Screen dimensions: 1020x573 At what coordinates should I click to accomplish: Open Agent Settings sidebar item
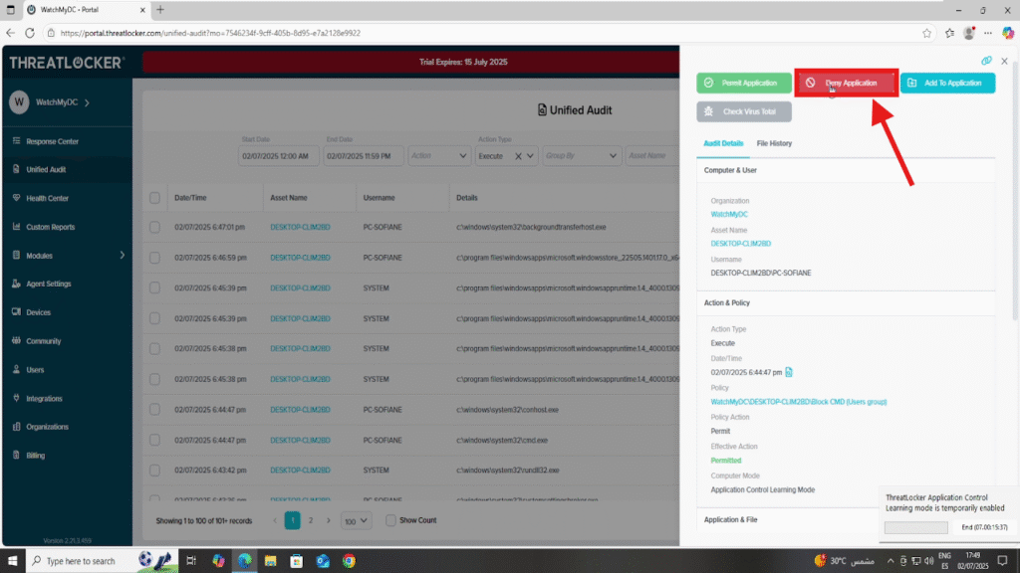[x=48, y=284]
